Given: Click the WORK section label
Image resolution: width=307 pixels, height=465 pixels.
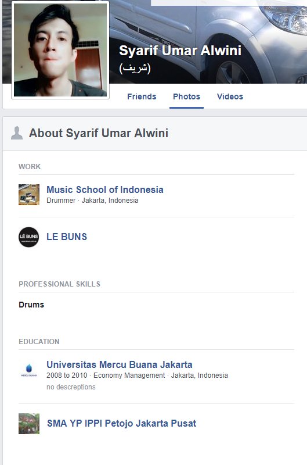Looking at the screenshot, I should click(30, 167).
